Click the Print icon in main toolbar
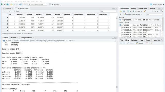The width and height of the screenshot is (165, 92). pos(24,4)
